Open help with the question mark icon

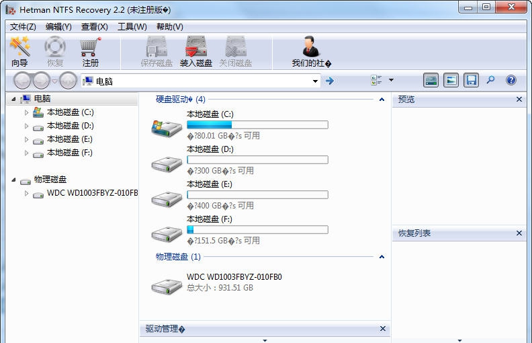pos(511,80)
